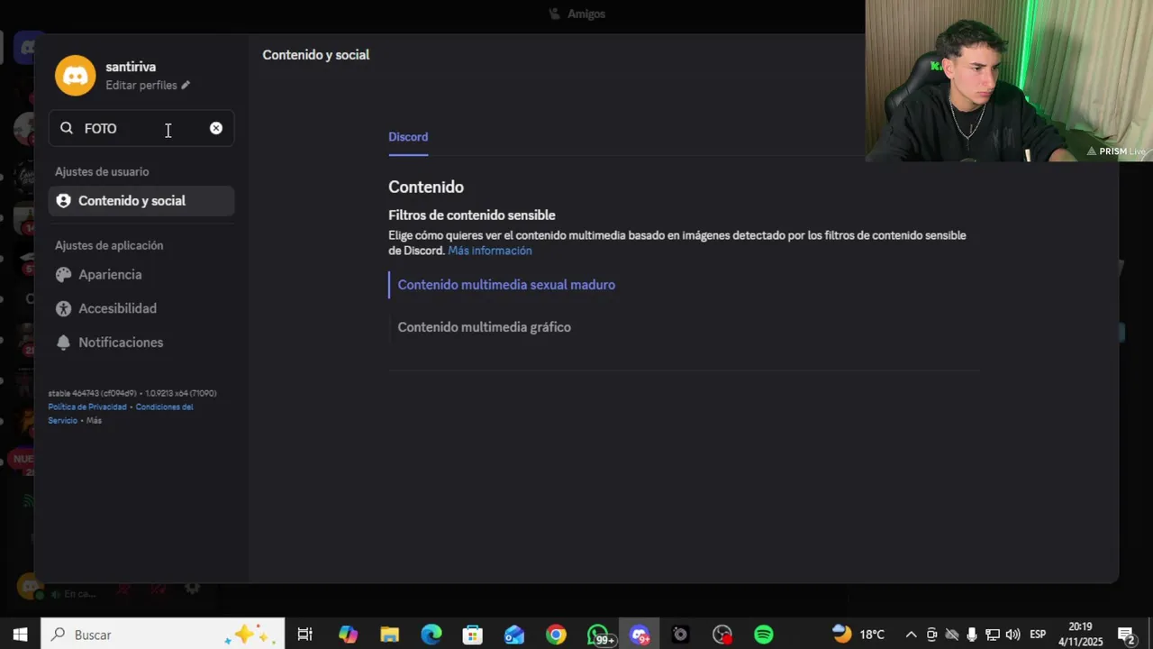The width and height of the screenshot is (1153, 649).
Task: Select Contenido multimedia gráfico
Action: click(x=484, y=327)
